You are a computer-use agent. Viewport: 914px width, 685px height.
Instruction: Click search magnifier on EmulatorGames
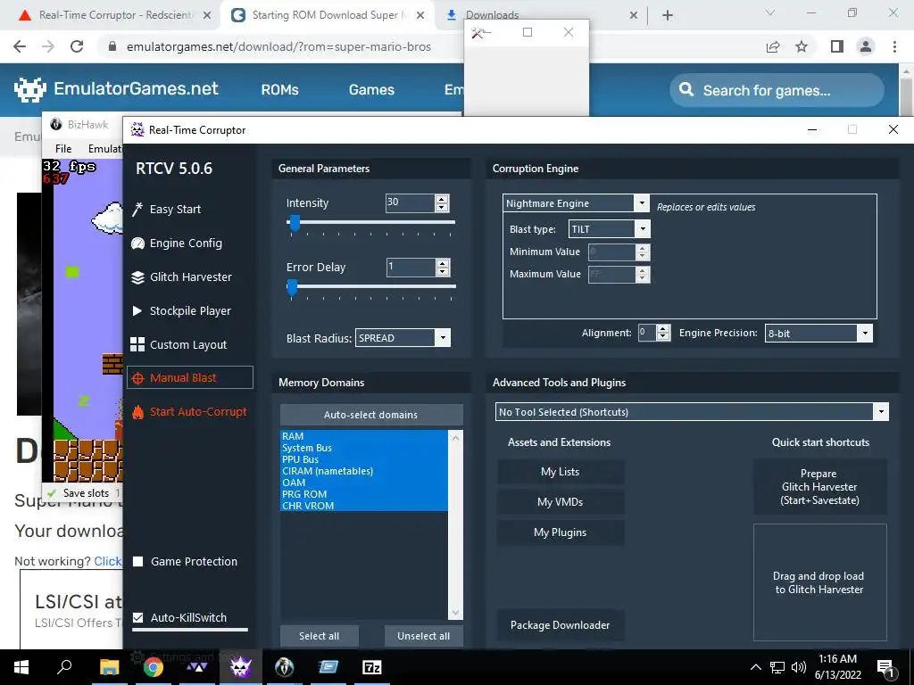point(686,90)
